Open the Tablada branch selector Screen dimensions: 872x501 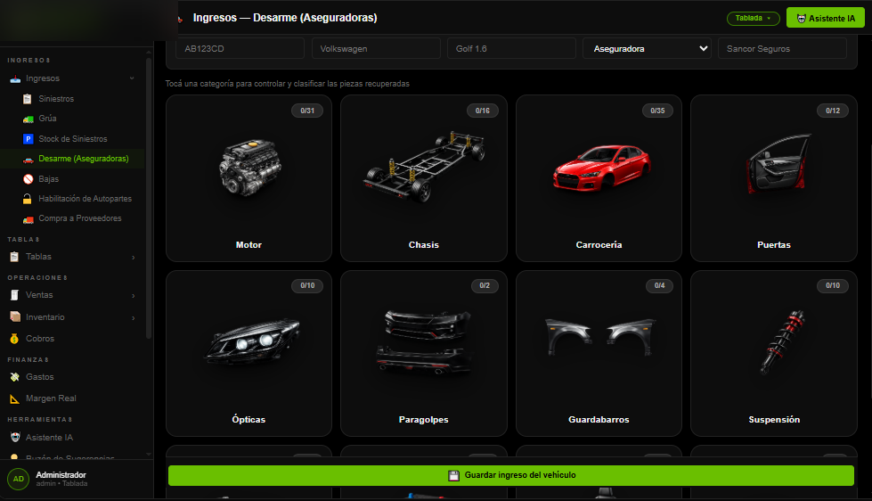pyautogui.click(x=753, y=19)
